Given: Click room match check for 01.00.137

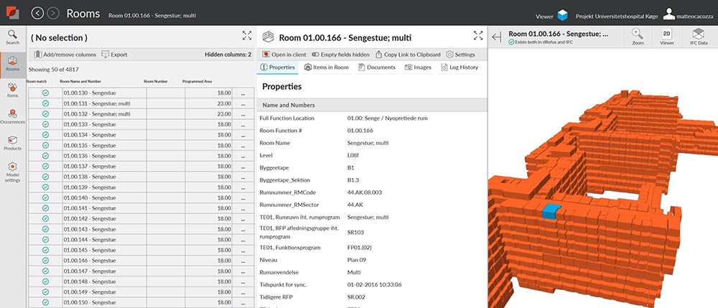Looking at the screenshot, I should (45, 166).
